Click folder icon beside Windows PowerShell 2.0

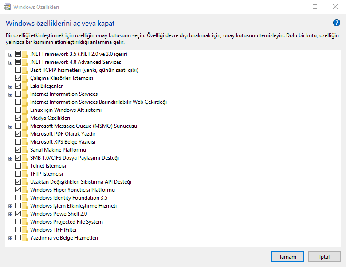point(25,214)
